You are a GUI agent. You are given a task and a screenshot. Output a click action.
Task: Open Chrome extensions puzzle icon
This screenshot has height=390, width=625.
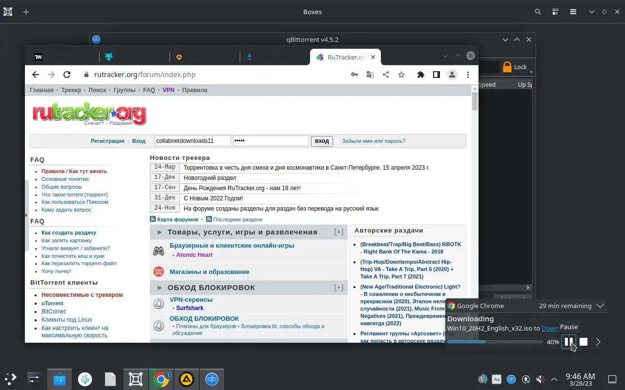420,75
